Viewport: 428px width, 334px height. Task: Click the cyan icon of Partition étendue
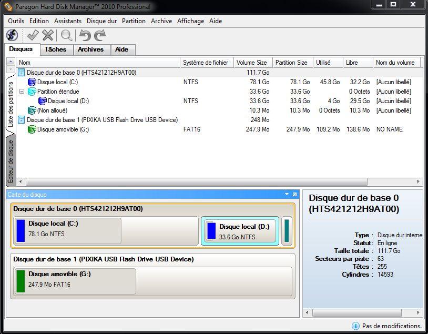[x=32, y=92]
